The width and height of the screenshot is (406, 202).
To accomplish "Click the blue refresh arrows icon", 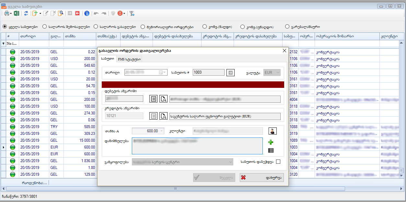I will point(26,13).
